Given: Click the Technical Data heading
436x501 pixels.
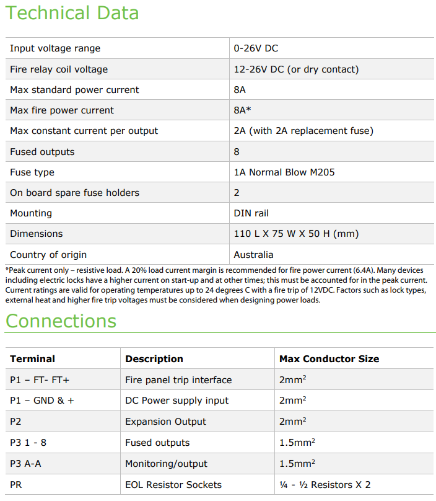Looking at the screenshot, I should pos(72,13).
